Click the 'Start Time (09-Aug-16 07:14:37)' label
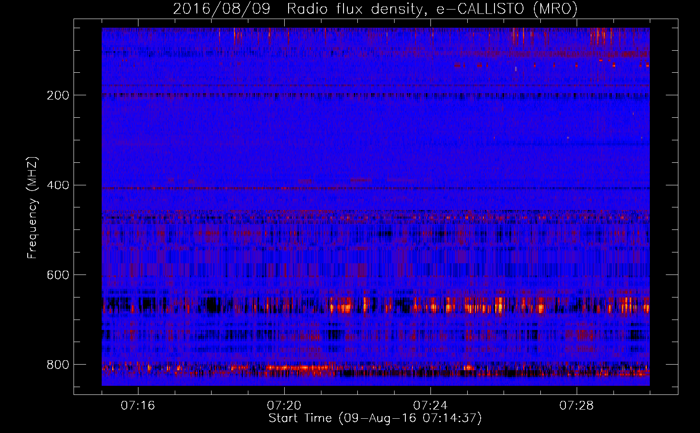 coord(375,418)
